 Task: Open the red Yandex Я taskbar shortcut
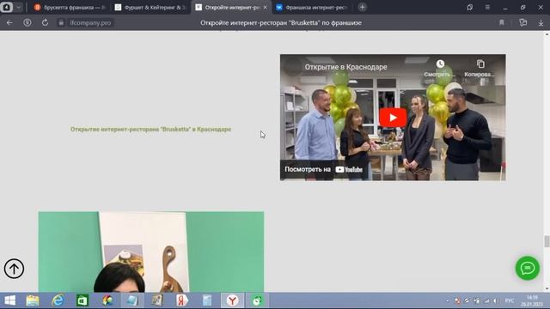click(181, 300)
